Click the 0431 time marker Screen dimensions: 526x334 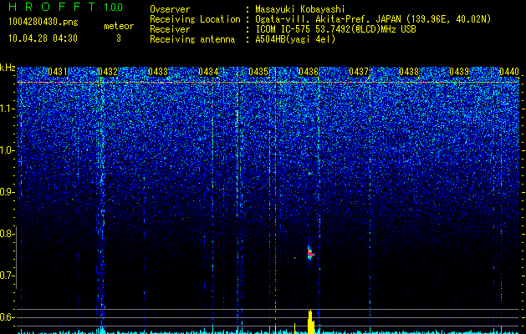click(58, 72)
